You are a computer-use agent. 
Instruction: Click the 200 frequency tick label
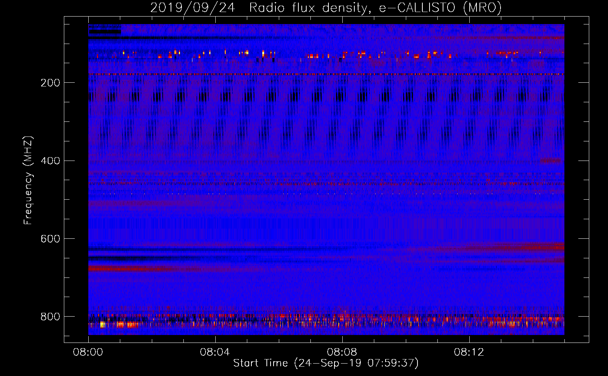[50, 83]
